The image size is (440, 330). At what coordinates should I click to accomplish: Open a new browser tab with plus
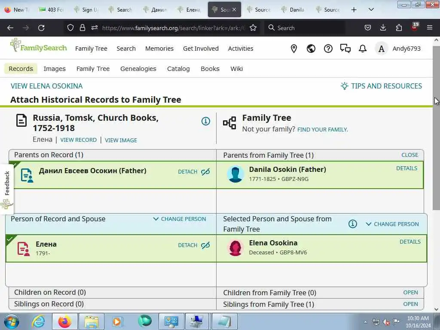pos(354,9)
